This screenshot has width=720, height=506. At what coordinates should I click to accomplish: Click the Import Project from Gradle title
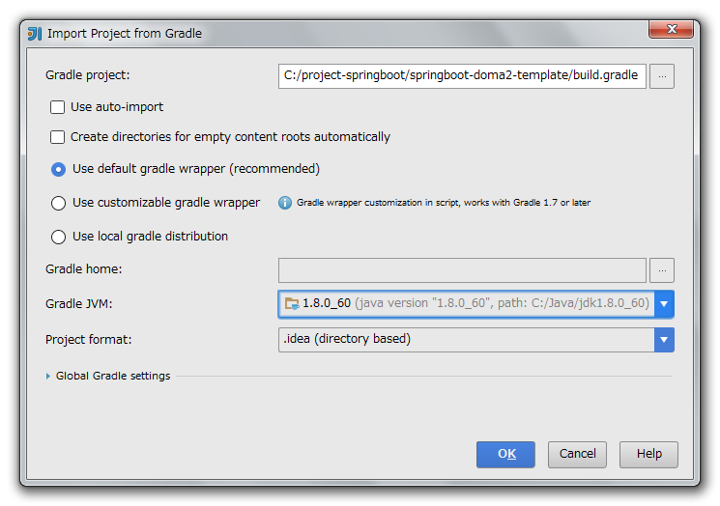pos(125,34)
